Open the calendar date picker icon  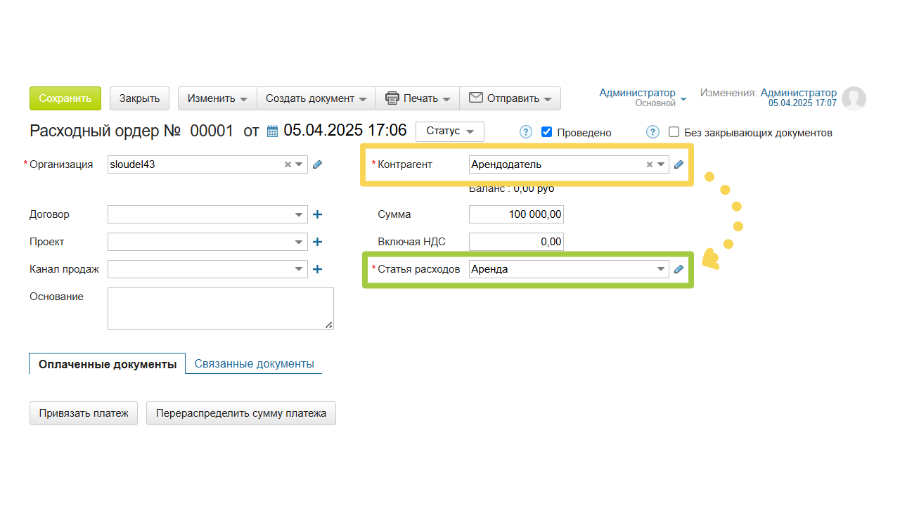[272, 131]
